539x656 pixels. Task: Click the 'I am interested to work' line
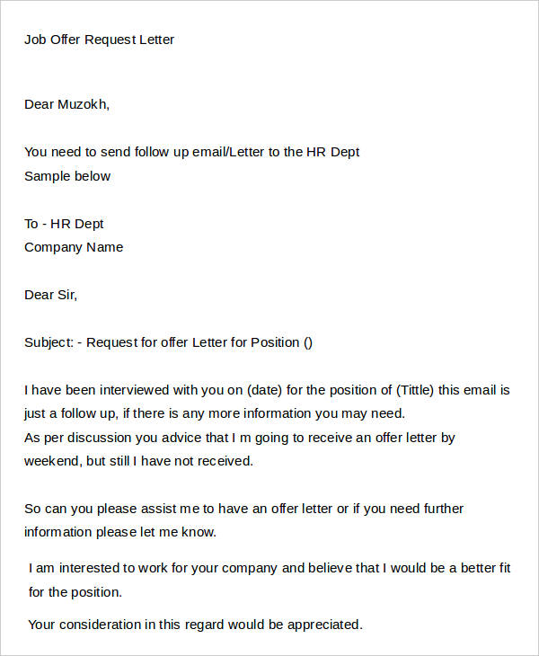pyautogui.click(x=269, y=568)
